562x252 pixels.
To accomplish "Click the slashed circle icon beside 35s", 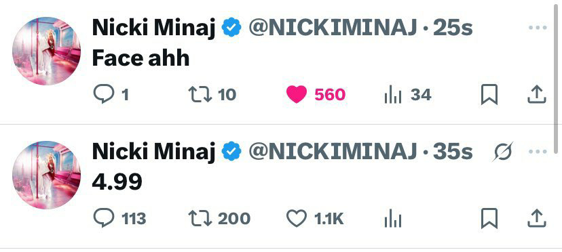I will coord(502,152).
